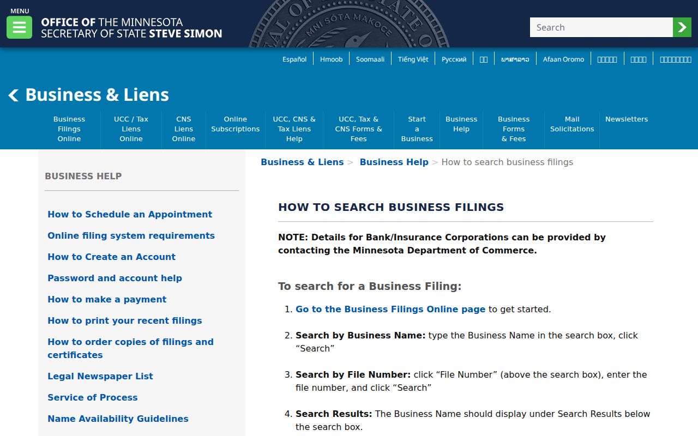Switch language to Soomaali

pyautogui.click(x=370, y=59)
